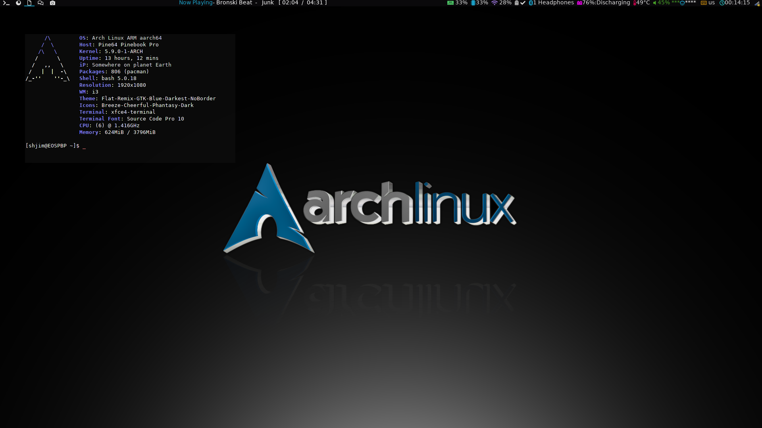This screenshot has width=762, height=428.
Task: Click the 00:14:15 clock time
Action: (x=737, y=3)
